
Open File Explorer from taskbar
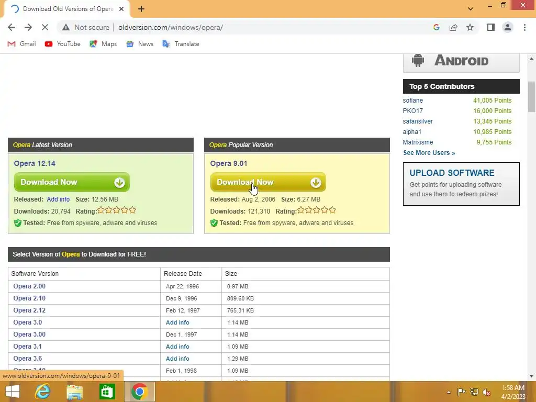point(74,392)
